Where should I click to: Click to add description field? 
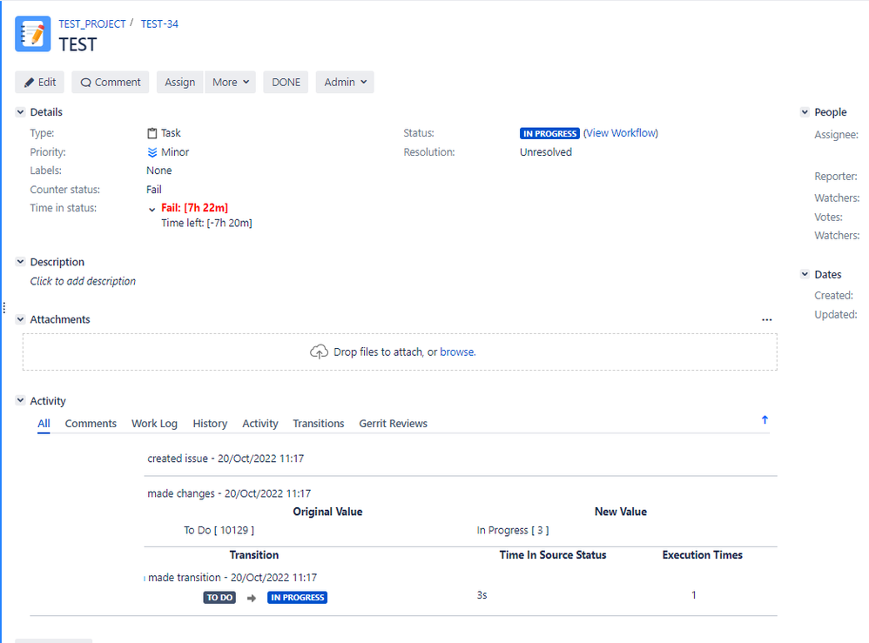pos(83,281)
